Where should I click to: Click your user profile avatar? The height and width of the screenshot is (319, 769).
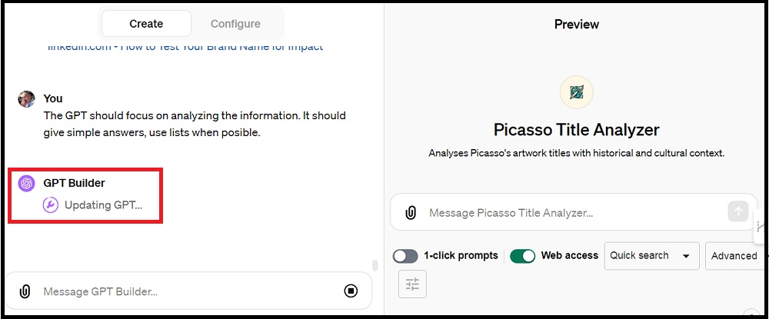point(26,99)
